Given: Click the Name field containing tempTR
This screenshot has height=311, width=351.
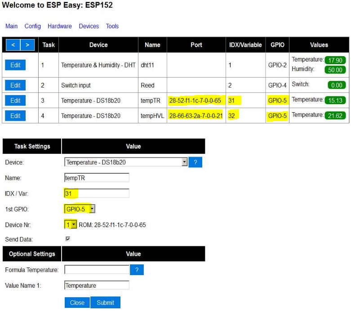Looking at the screenshot, I should coord(97,178).
